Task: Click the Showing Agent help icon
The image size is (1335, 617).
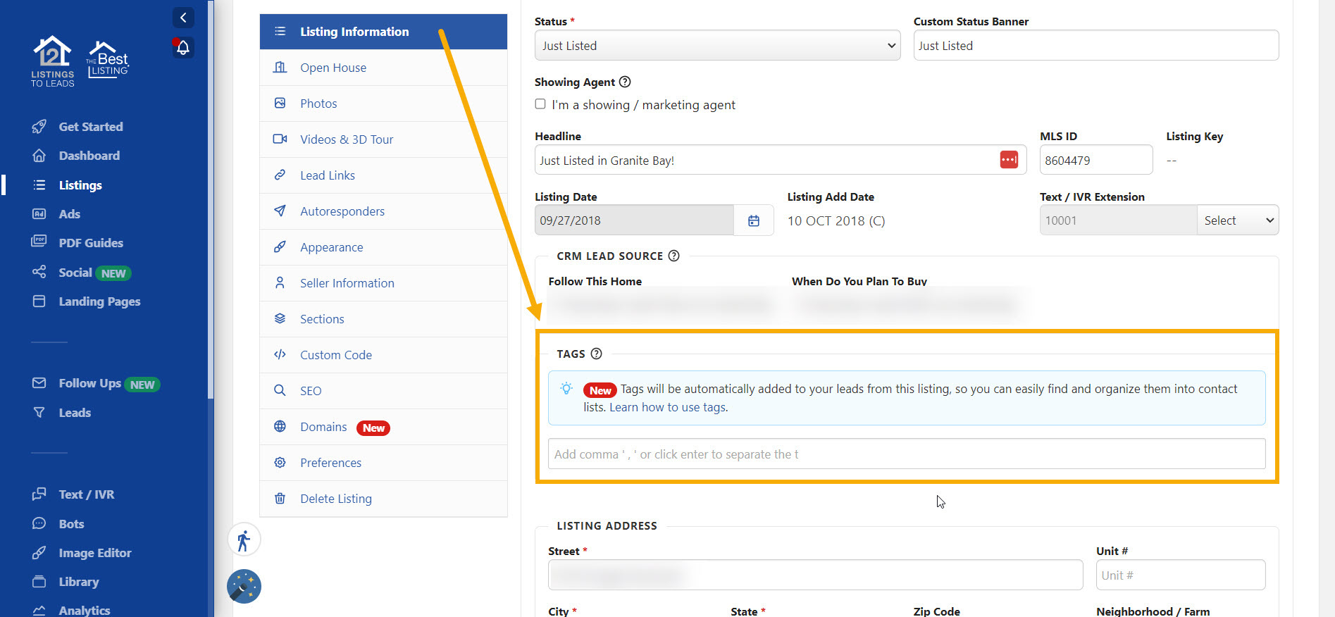Action: [624, 82]
